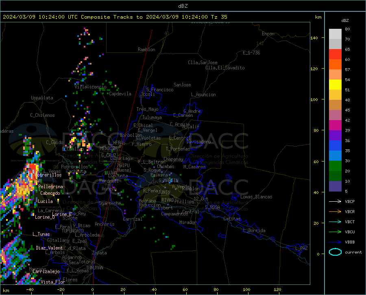Click the S_MARTIN map label

[168, 181]
